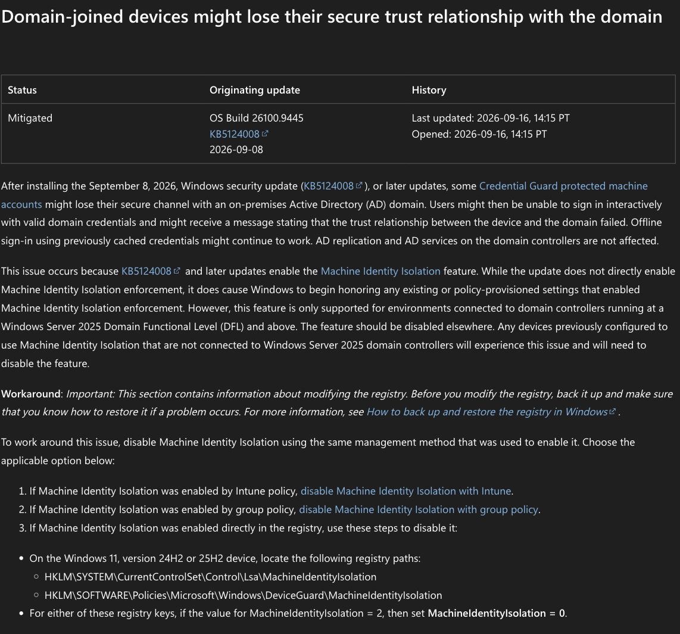680x634 pixels.
Task: Click the external-link icon before 'or later updates'
Action: (x=359, y=185)
